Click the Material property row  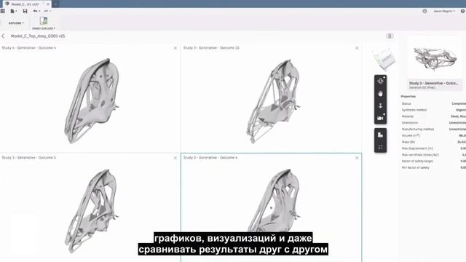coord(433,116)
